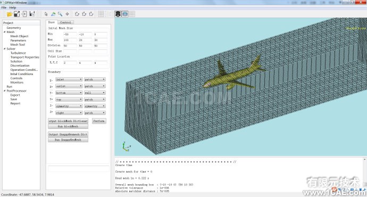Click the first rotate view icon
The height and width of the screenshot is (197, 367).
pyautogui.click(x=77, y=14)
